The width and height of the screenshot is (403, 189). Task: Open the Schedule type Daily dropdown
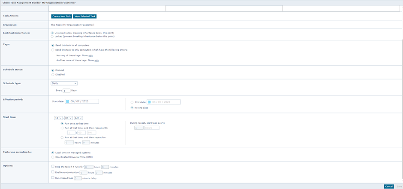(x=64, y=83)
